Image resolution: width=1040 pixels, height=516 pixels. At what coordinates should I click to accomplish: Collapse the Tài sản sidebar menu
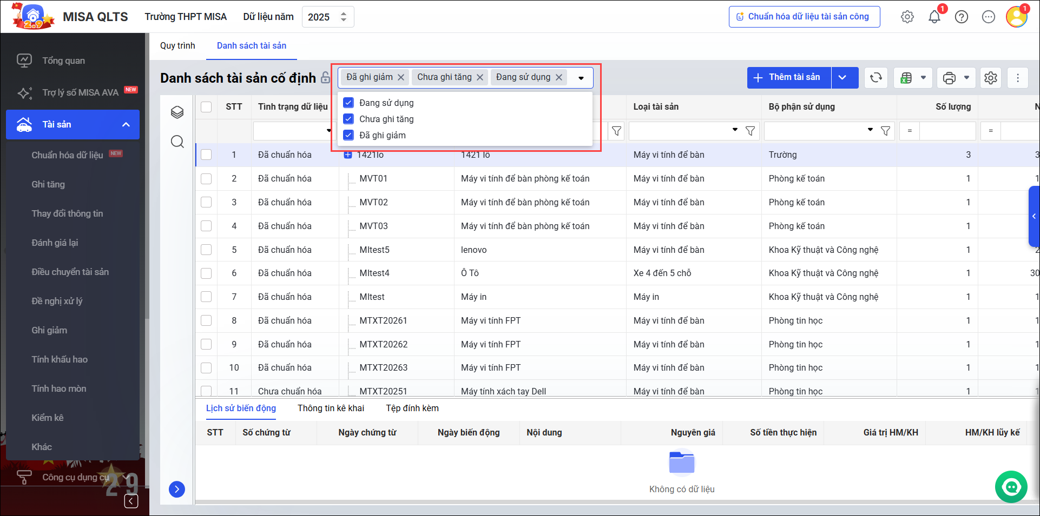tap(126, 124)
